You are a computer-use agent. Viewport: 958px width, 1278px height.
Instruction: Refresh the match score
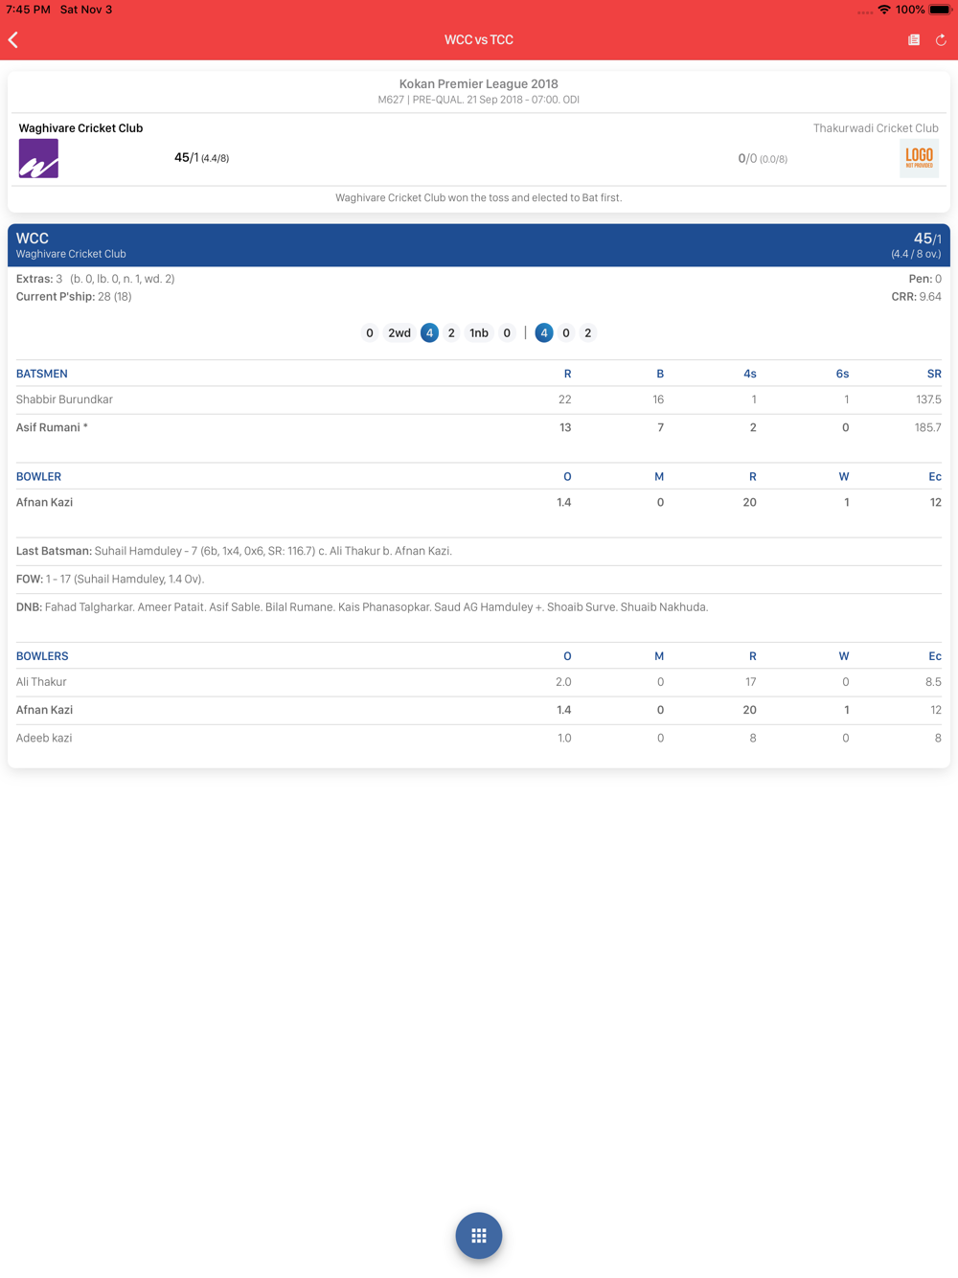[x=941, y=40]
